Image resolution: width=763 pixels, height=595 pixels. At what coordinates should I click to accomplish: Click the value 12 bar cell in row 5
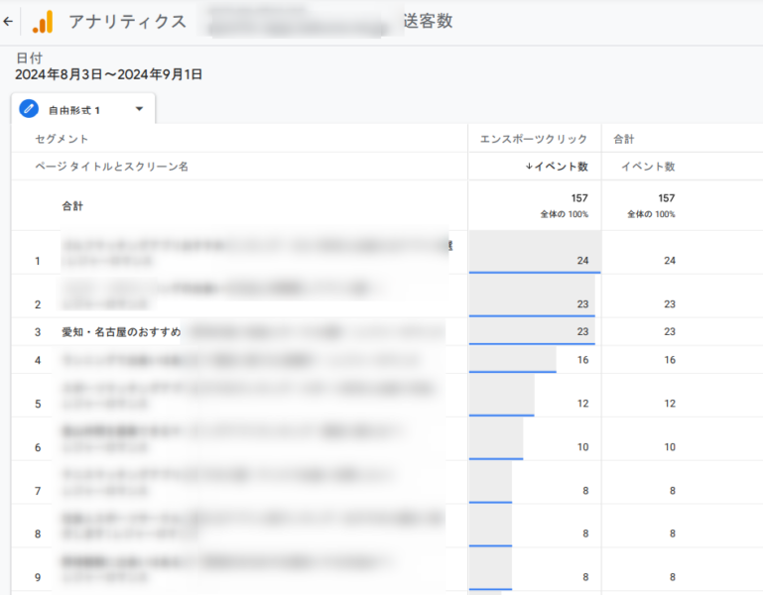(535, 395)
